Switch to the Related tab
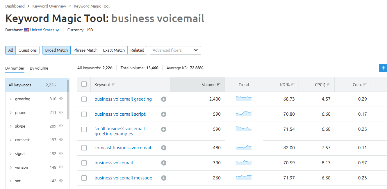 (137, 50)
